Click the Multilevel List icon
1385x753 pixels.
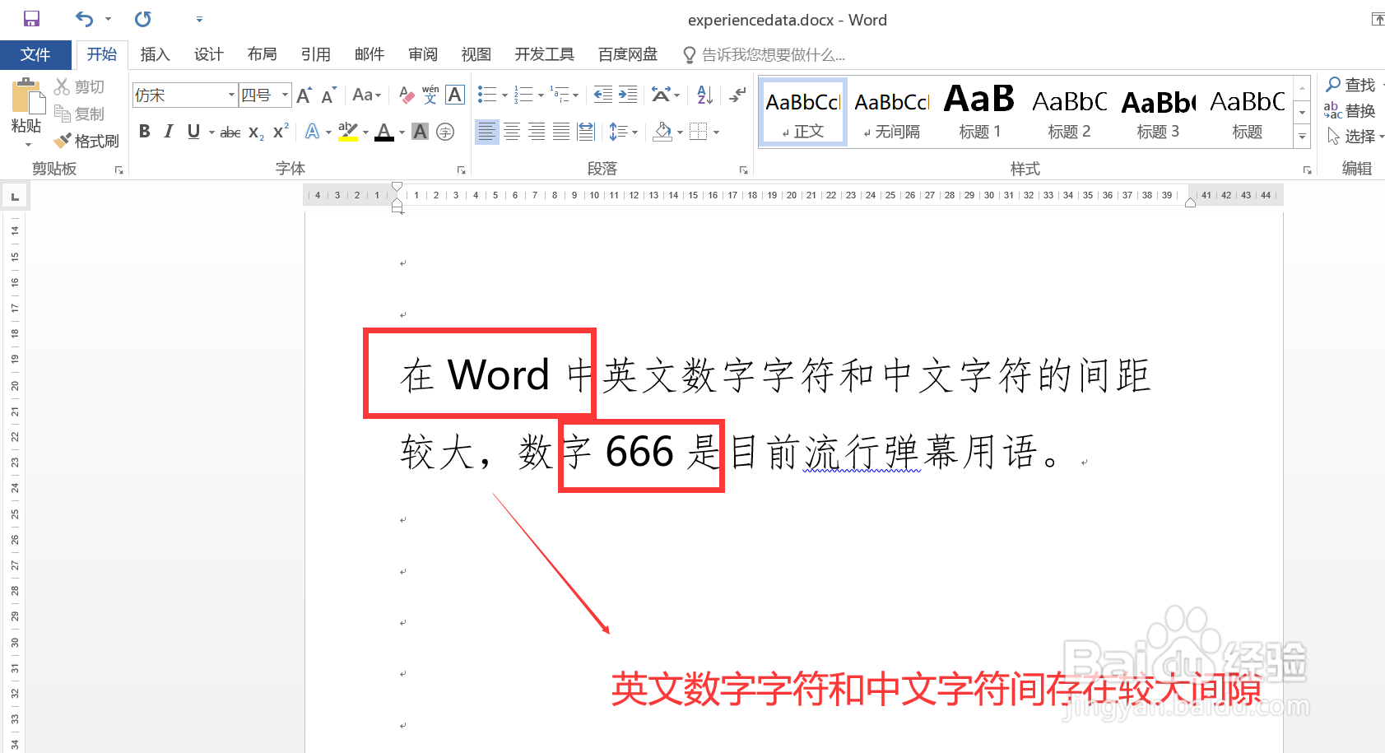(x=560, y=95)
